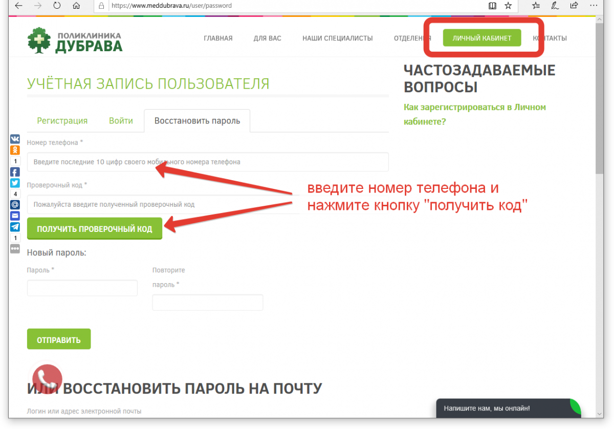Viewport: 614px width, 429px height.
Task: Click Получить проверочный код button
Action: coord(94,229)
